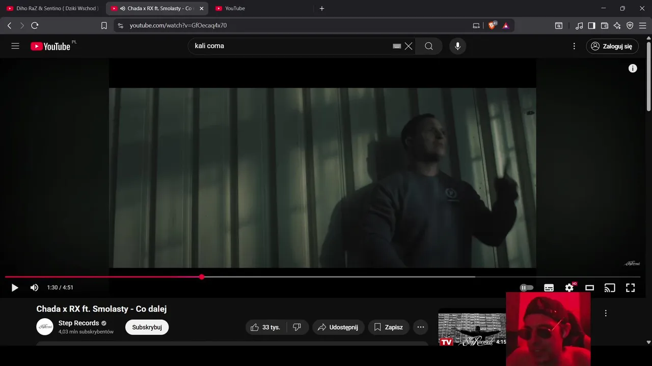Install the app from the address bar
Screen dimensions: 652x366
(x=476, y=25)
